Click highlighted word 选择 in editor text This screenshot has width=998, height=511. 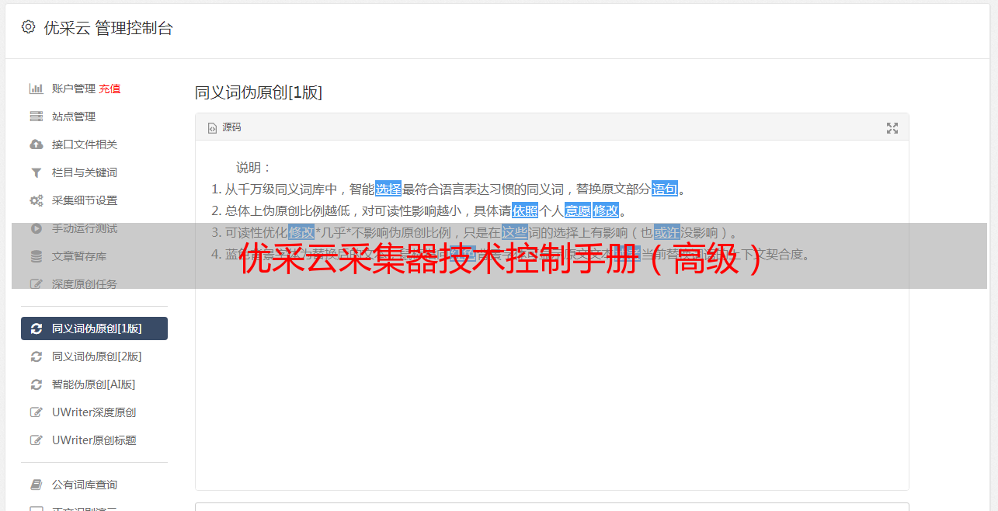tap(388, 189)
